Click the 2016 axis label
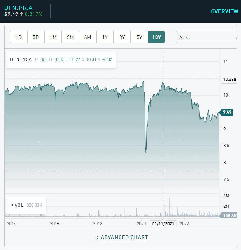The height and width of the screenshot is (250, 241). (x=55, y=224)
